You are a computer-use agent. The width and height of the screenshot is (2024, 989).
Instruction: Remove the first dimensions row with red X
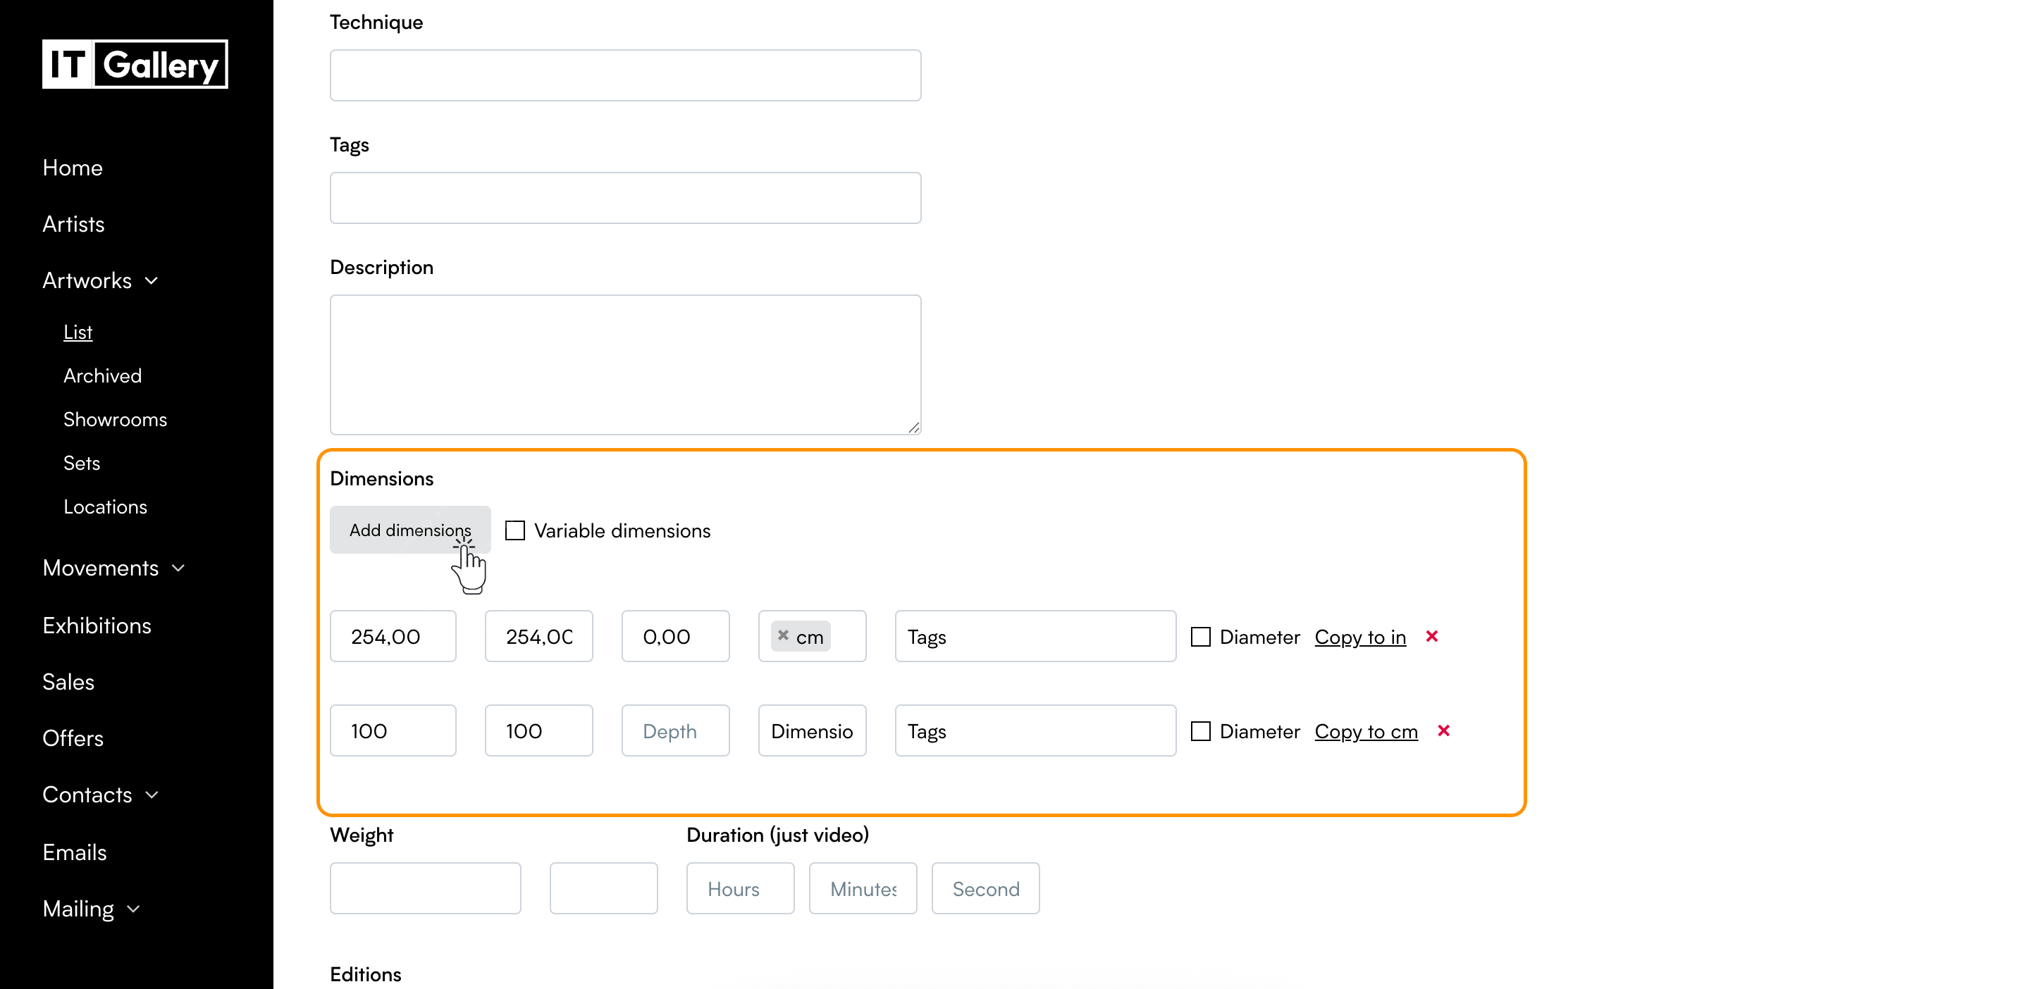(1431, 636)
